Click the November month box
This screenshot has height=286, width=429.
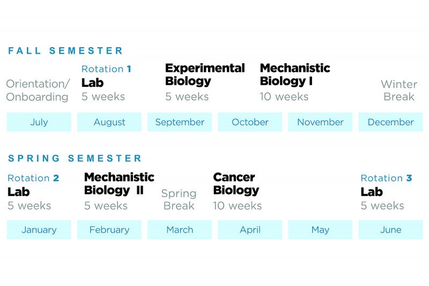[320, 122]
